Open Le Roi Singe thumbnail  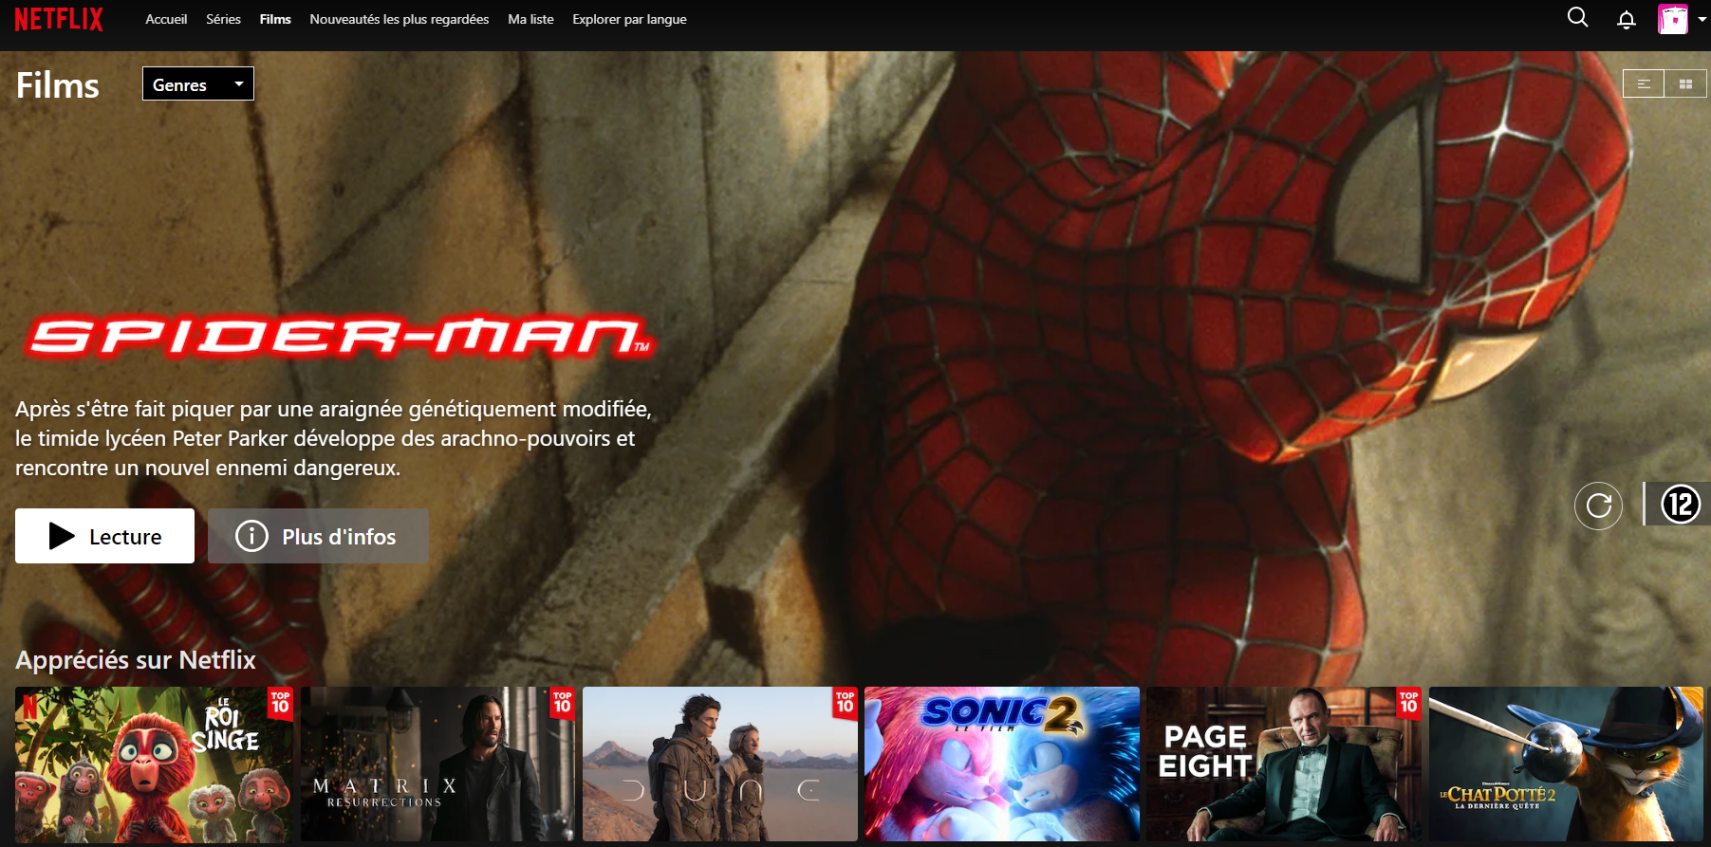point(154,764)
